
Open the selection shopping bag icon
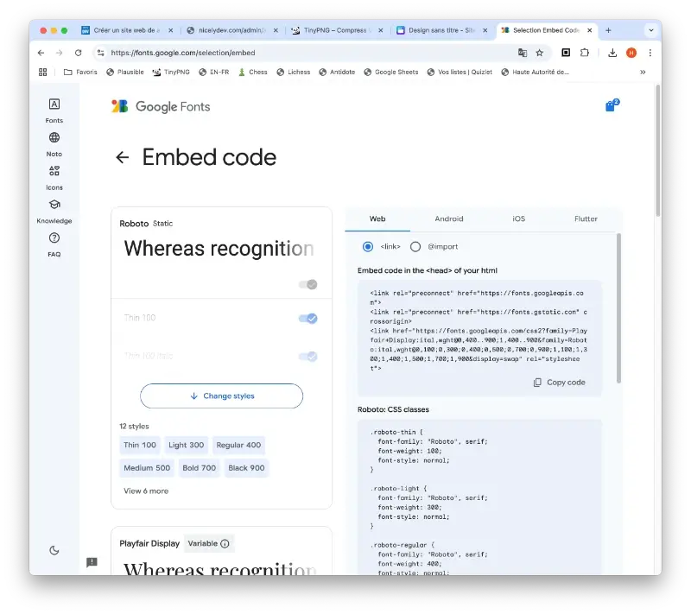tap(612, 105)
